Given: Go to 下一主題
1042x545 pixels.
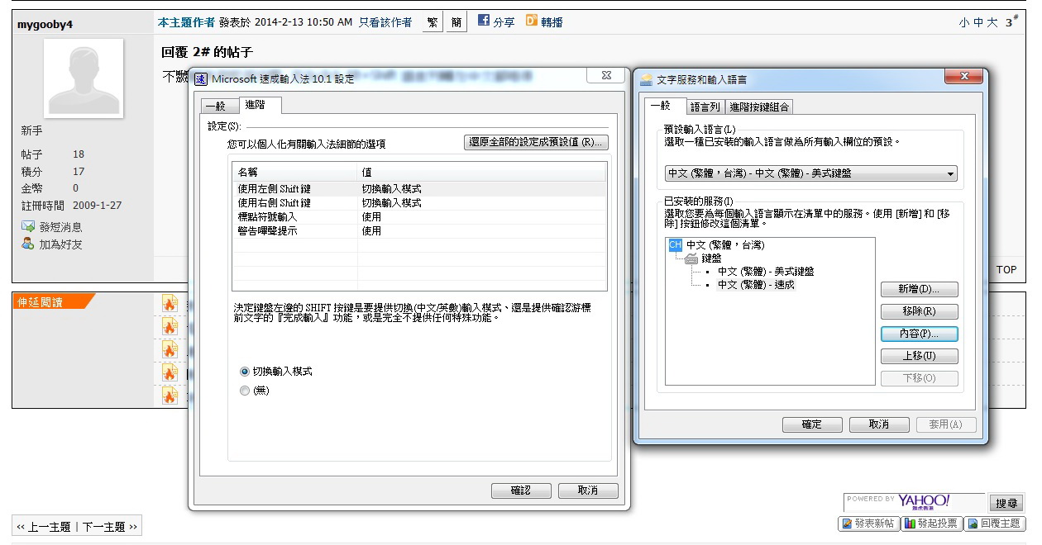Looking at the screenshot, I should (109, 527).
